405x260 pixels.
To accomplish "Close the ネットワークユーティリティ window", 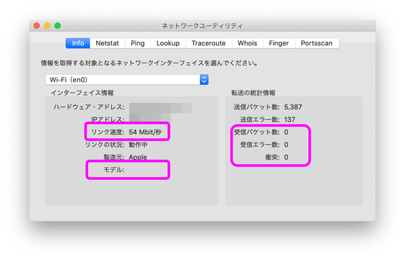I will pos(37,26).
